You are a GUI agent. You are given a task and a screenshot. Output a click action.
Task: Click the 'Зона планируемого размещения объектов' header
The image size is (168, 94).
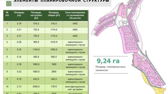pyautogui.click(x=75, y=15)
